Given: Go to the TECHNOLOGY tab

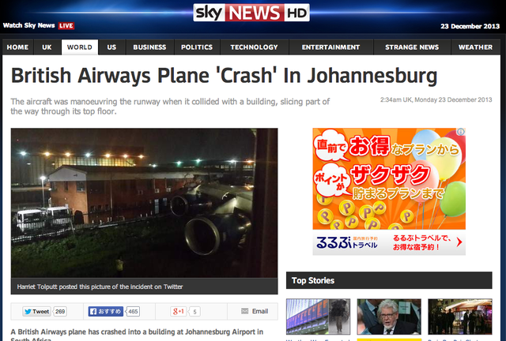Looking at the screenshot, I should pos(255,47).
